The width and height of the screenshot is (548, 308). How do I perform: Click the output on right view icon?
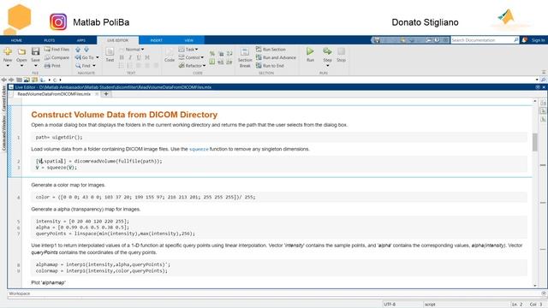543,103
